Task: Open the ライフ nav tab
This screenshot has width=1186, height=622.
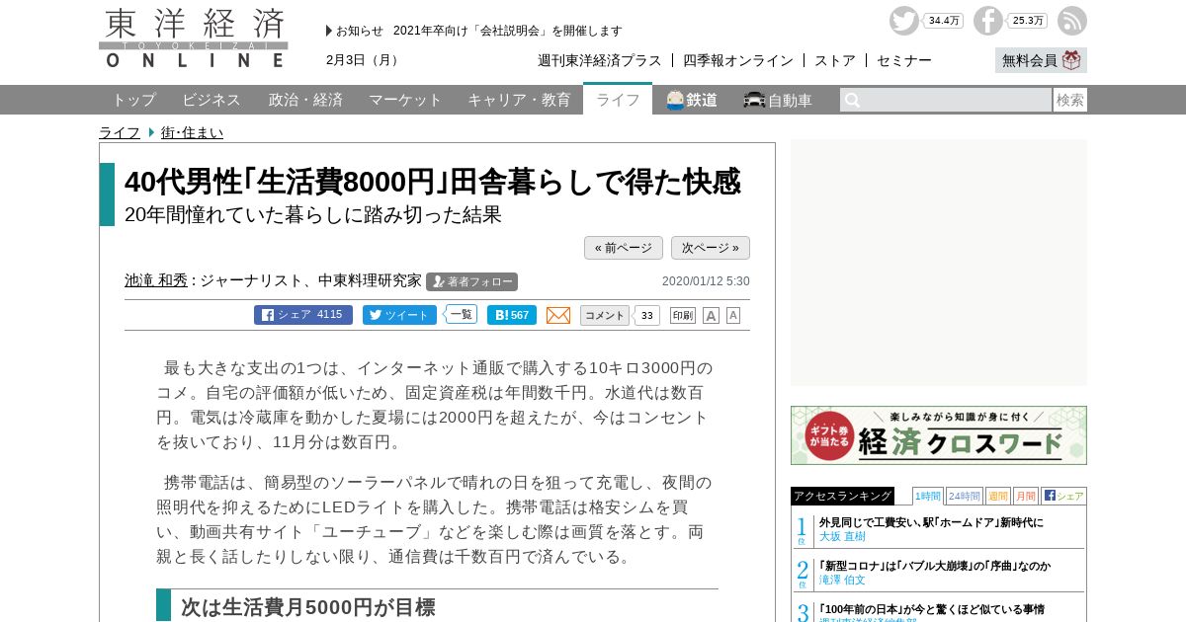Action: tap(618, 100)
